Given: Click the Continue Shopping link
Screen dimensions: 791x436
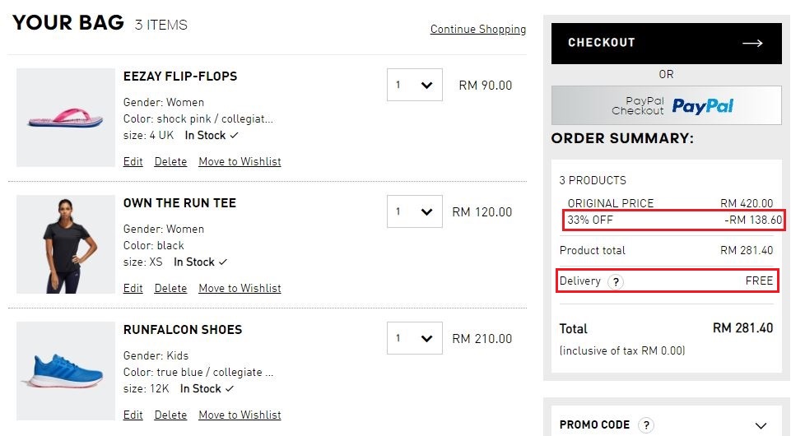Looking at the screenshot, I should [x=477, y=30].
